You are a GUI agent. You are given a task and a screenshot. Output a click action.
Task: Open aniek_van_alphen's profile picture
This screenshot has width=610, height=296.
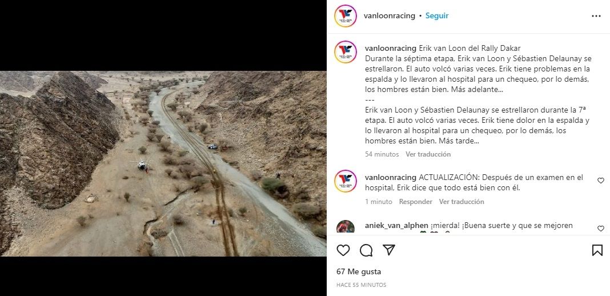(x=346, y=227)
